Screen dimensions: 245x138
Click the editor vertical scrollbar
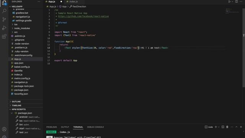(x=243, y=48)
